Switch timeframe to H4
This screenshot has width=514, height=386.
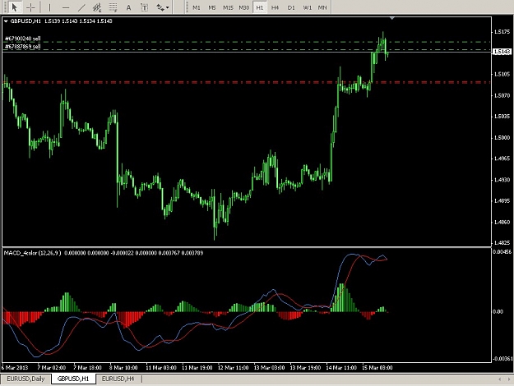(x=275, y=7)
